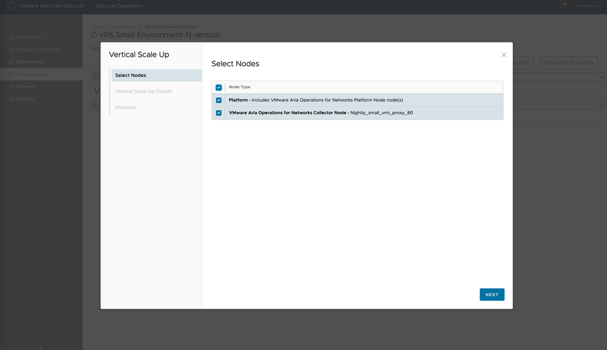This screenshot has height=350, width=607.
Task: Go to the Precheck wizard step
Action: coord(126,108)
